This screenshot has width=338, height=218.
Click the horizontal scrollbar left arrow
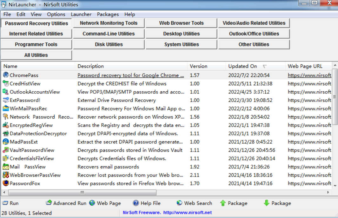pyautogui.click(x=4, y=192)
